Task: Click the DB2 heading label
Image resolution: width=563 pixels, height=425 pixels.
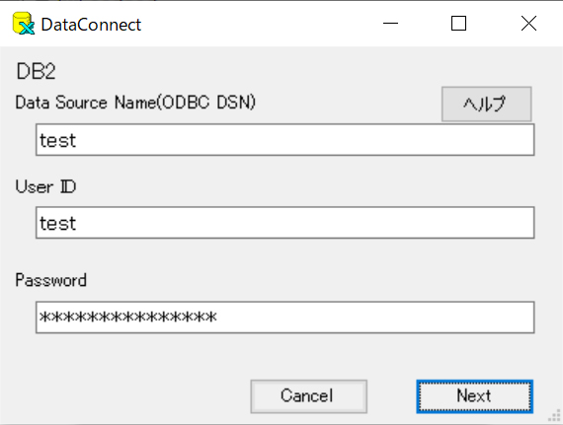Action: (36, 71)
